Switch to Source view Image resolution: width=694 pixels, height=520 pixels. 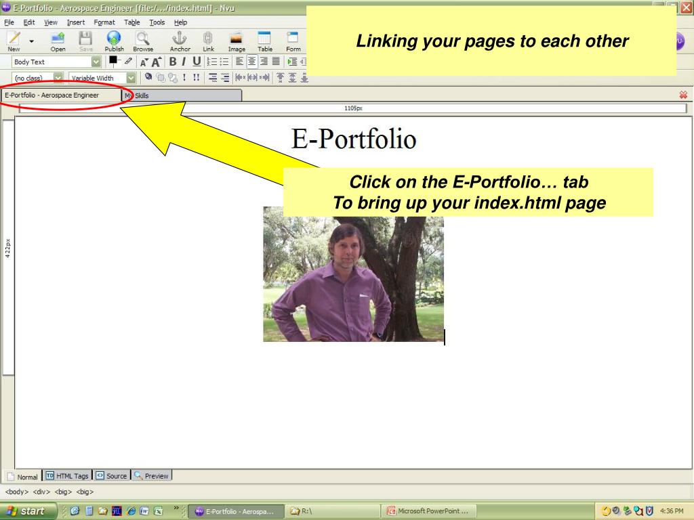point(112,476)
